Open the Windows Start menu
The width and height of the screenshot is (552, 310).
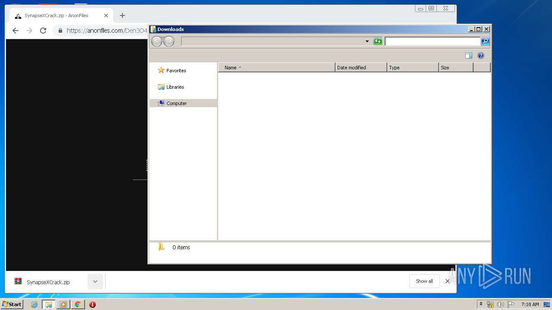pos(12,304)
